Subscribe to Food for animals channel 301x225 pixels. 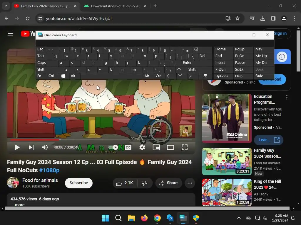point(79,183)
